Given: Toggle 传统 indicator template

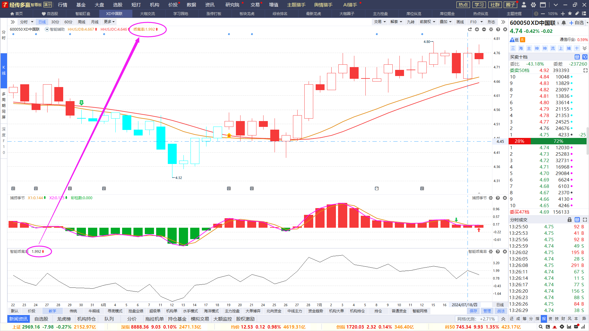Looking at the screenshot, I should (x=73, y=311).
